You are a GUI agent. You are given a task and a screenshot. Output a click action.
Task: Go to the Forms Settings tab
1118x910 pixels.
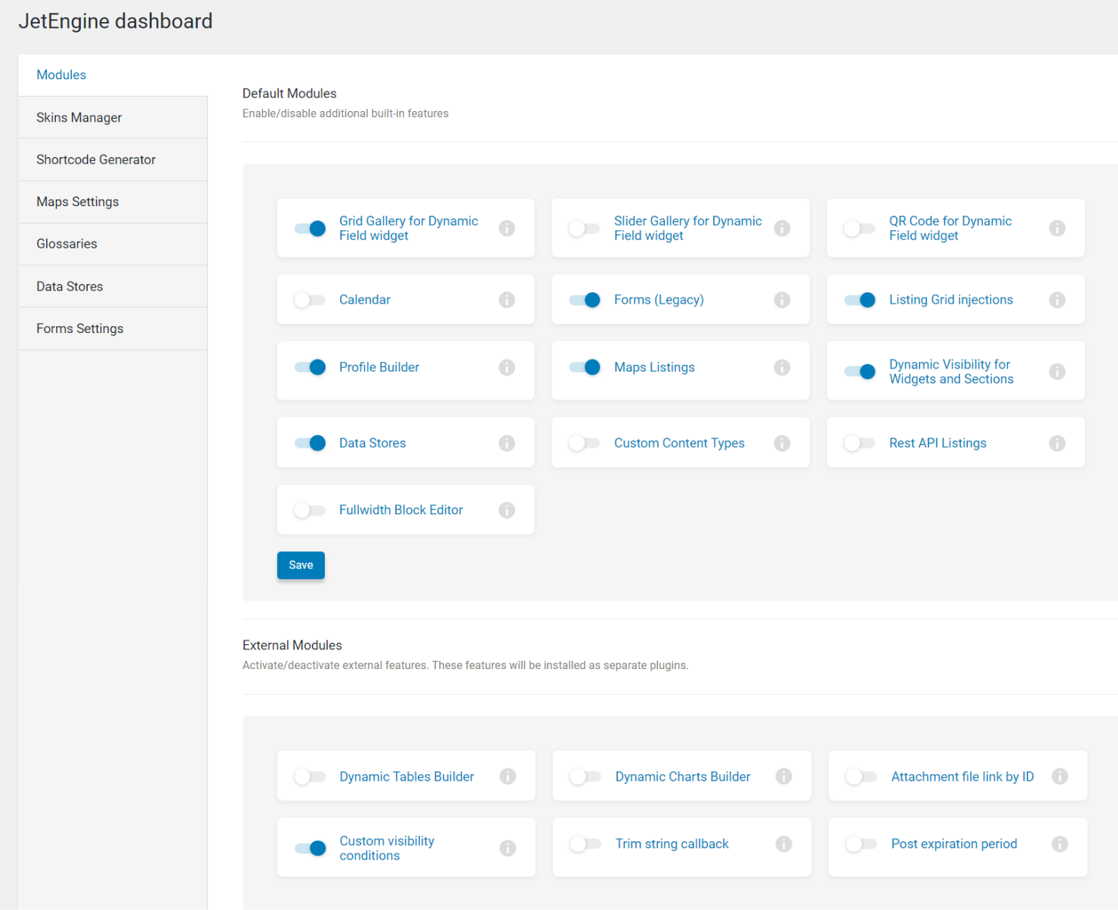click(x=80, y=329)
